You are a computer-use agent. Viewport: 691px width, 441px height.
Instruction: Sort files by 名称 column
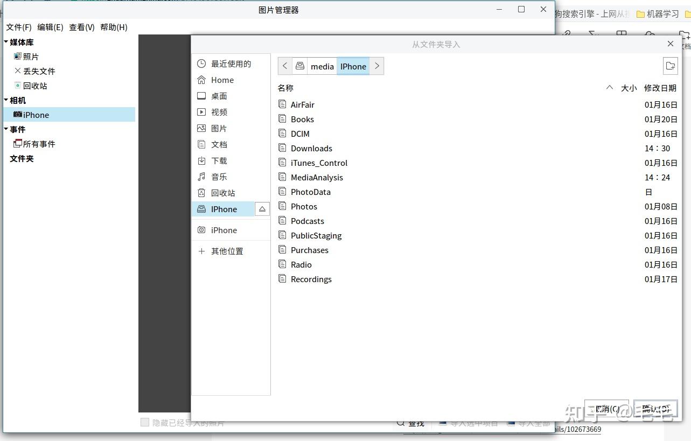pyautogui.click(x=285, y=88)
